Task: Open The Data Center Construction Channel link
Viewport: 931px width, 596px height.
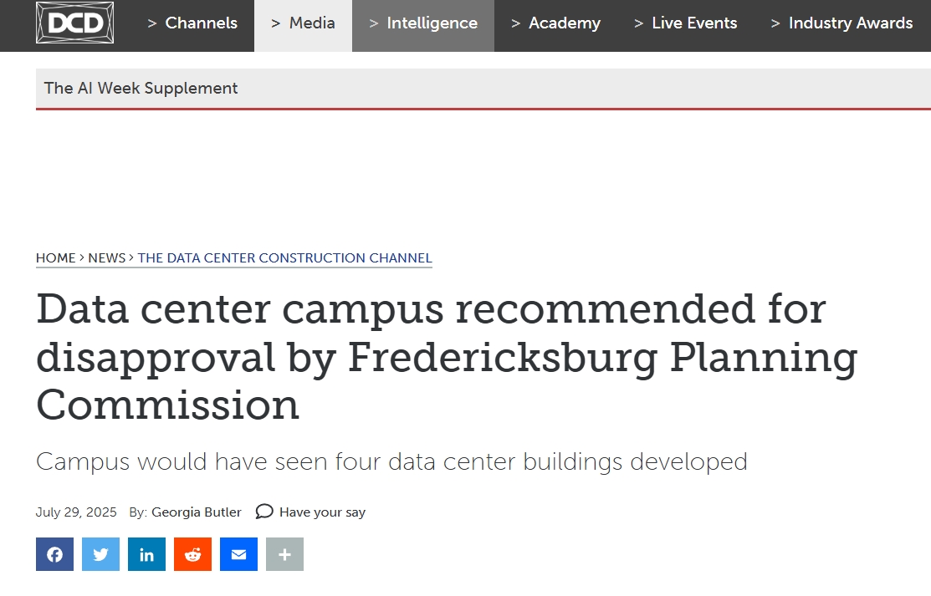Action: coord(285,258)
